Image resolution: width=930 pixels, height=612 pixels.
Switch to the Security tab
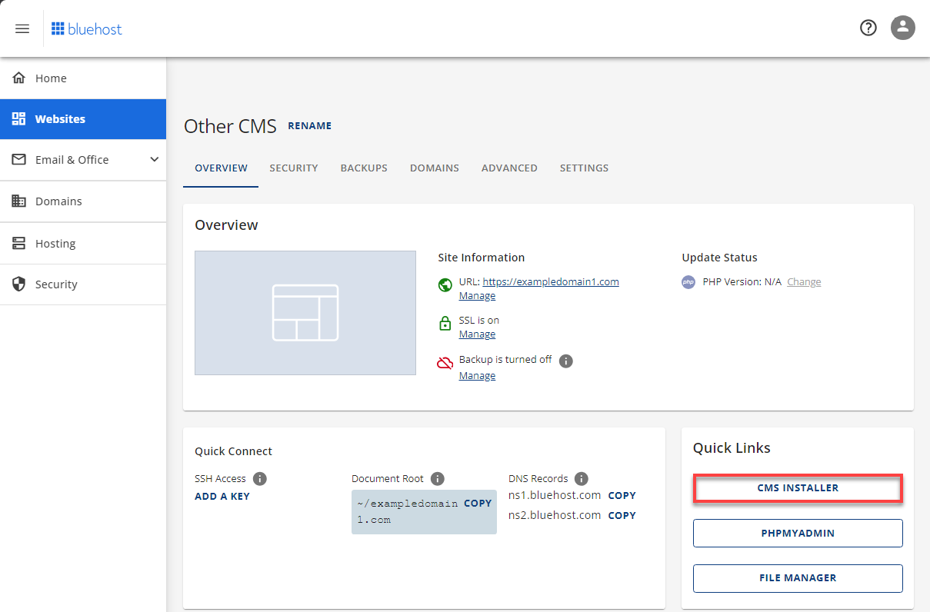click(294, 168)
